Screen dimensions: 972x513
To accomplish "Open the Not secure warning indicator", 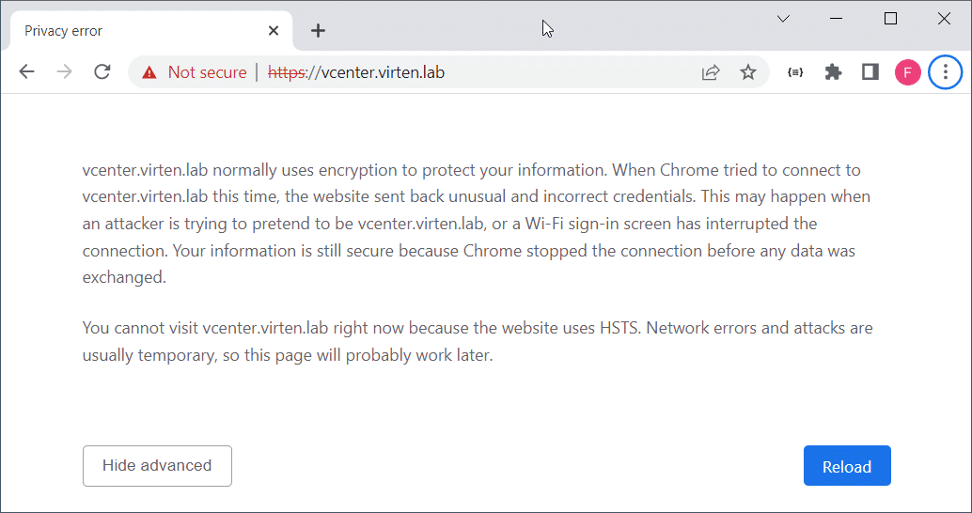I will (194, 72).
